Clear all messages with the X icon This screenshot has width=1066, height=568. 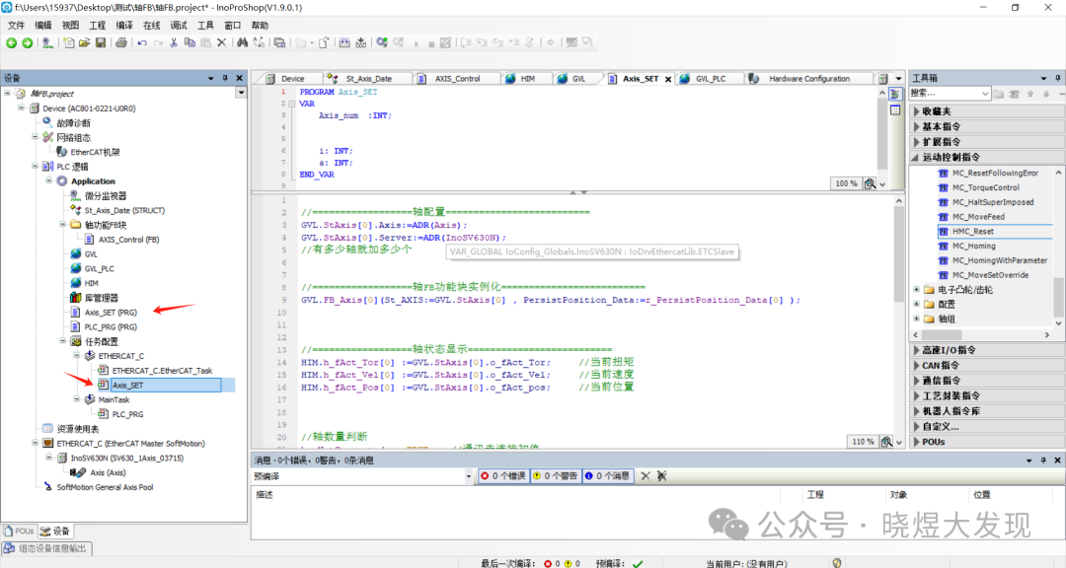pos(645,476)
